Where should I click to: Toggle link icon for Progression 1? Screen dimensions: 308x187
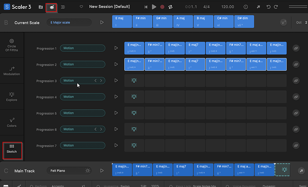click(x=296, y=48)
